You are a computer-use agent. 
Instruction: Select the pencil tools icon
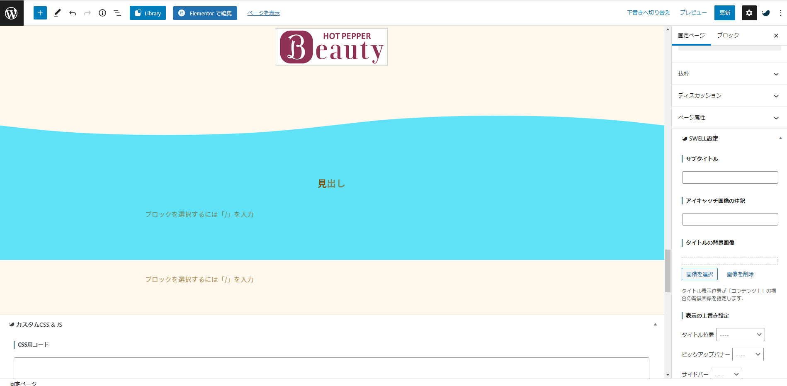pos(57,13)
